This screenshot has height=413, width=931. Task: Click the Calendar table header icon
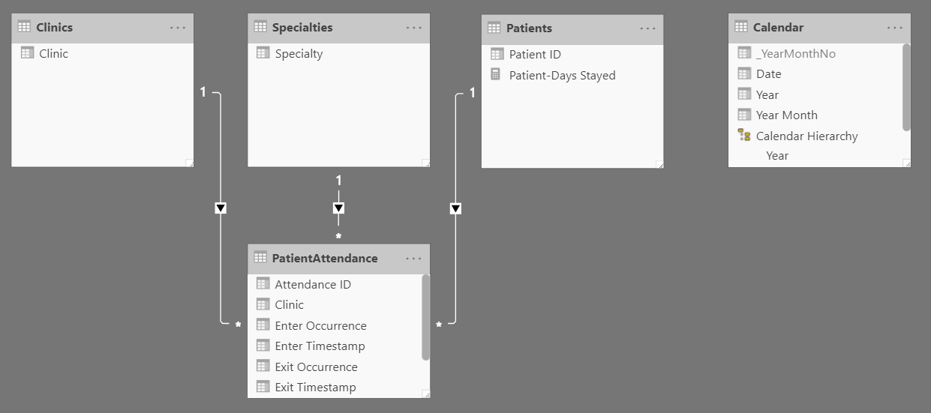740,27
